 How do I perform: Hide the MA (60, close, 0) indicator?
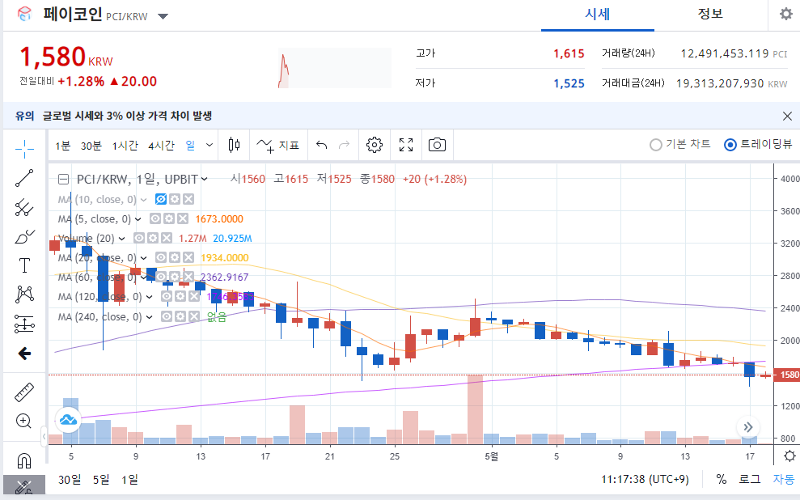click(161, 277)
